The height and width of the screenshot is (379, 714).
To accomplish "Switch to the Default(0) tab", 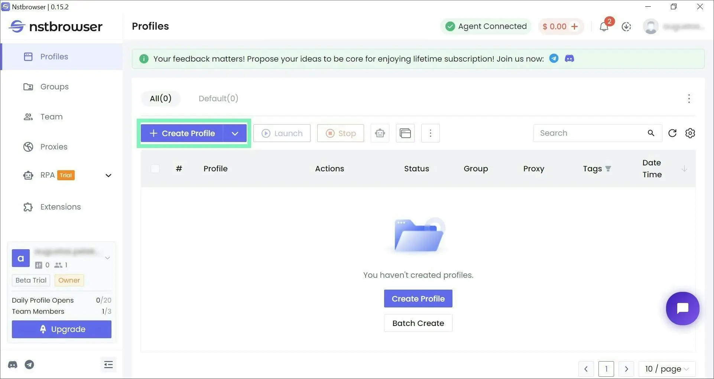I will click(x=218, y=98).
